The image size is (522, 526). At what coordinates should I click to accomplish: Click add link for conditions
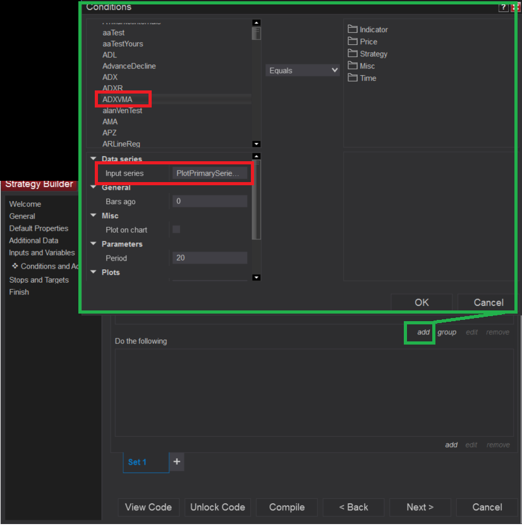tap(423, 332)
